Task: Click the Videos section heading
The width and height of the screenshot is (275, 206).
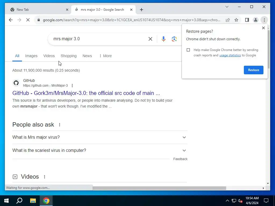Action: coord(30,177)
